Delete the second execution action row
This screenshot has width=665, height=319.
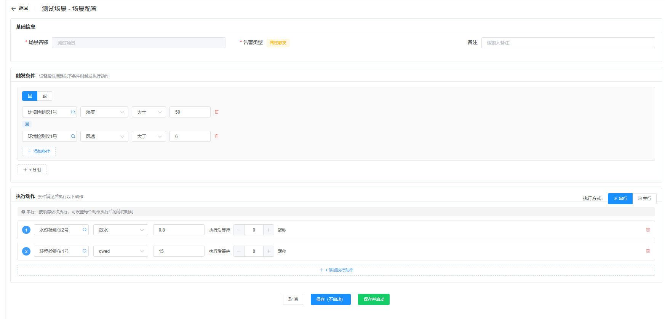tap(648, 251)
